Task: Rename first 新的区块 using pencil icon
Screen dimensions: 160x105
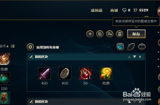Action: tap(31, 57)
